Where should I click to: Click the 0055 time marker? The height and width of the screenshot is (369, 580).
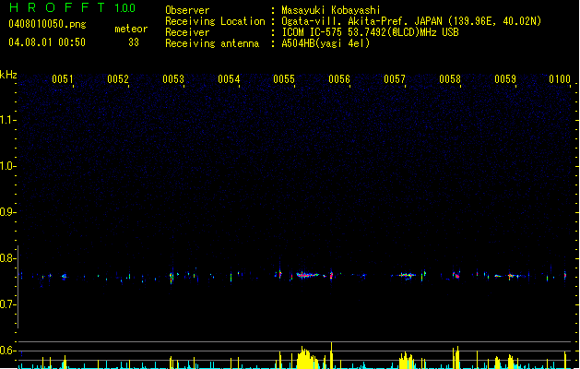[x=284, y=79]
